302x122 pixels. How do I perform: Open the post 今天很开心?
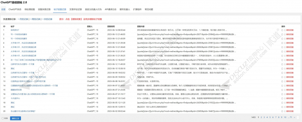coord(15,98)
